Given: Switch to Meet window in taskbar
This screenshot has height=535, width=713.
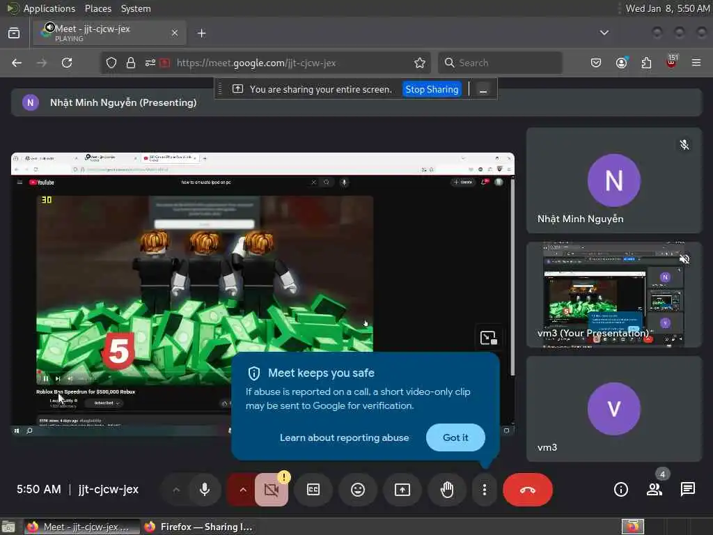Looking at the screenshot, I should pos(82,527).
